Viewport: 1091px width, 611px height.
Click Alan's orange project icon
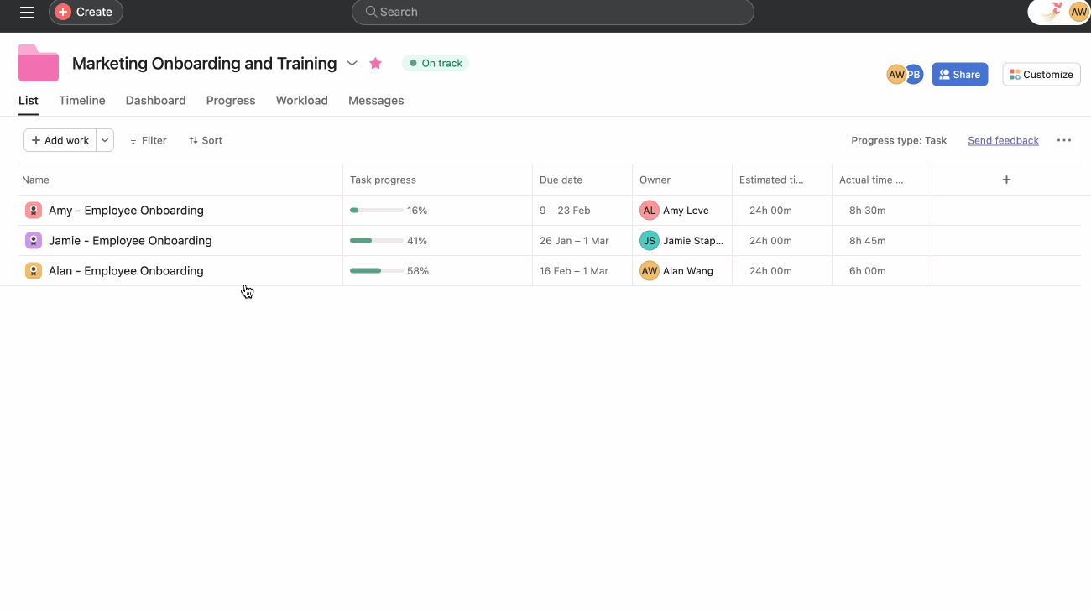[34, 271]
